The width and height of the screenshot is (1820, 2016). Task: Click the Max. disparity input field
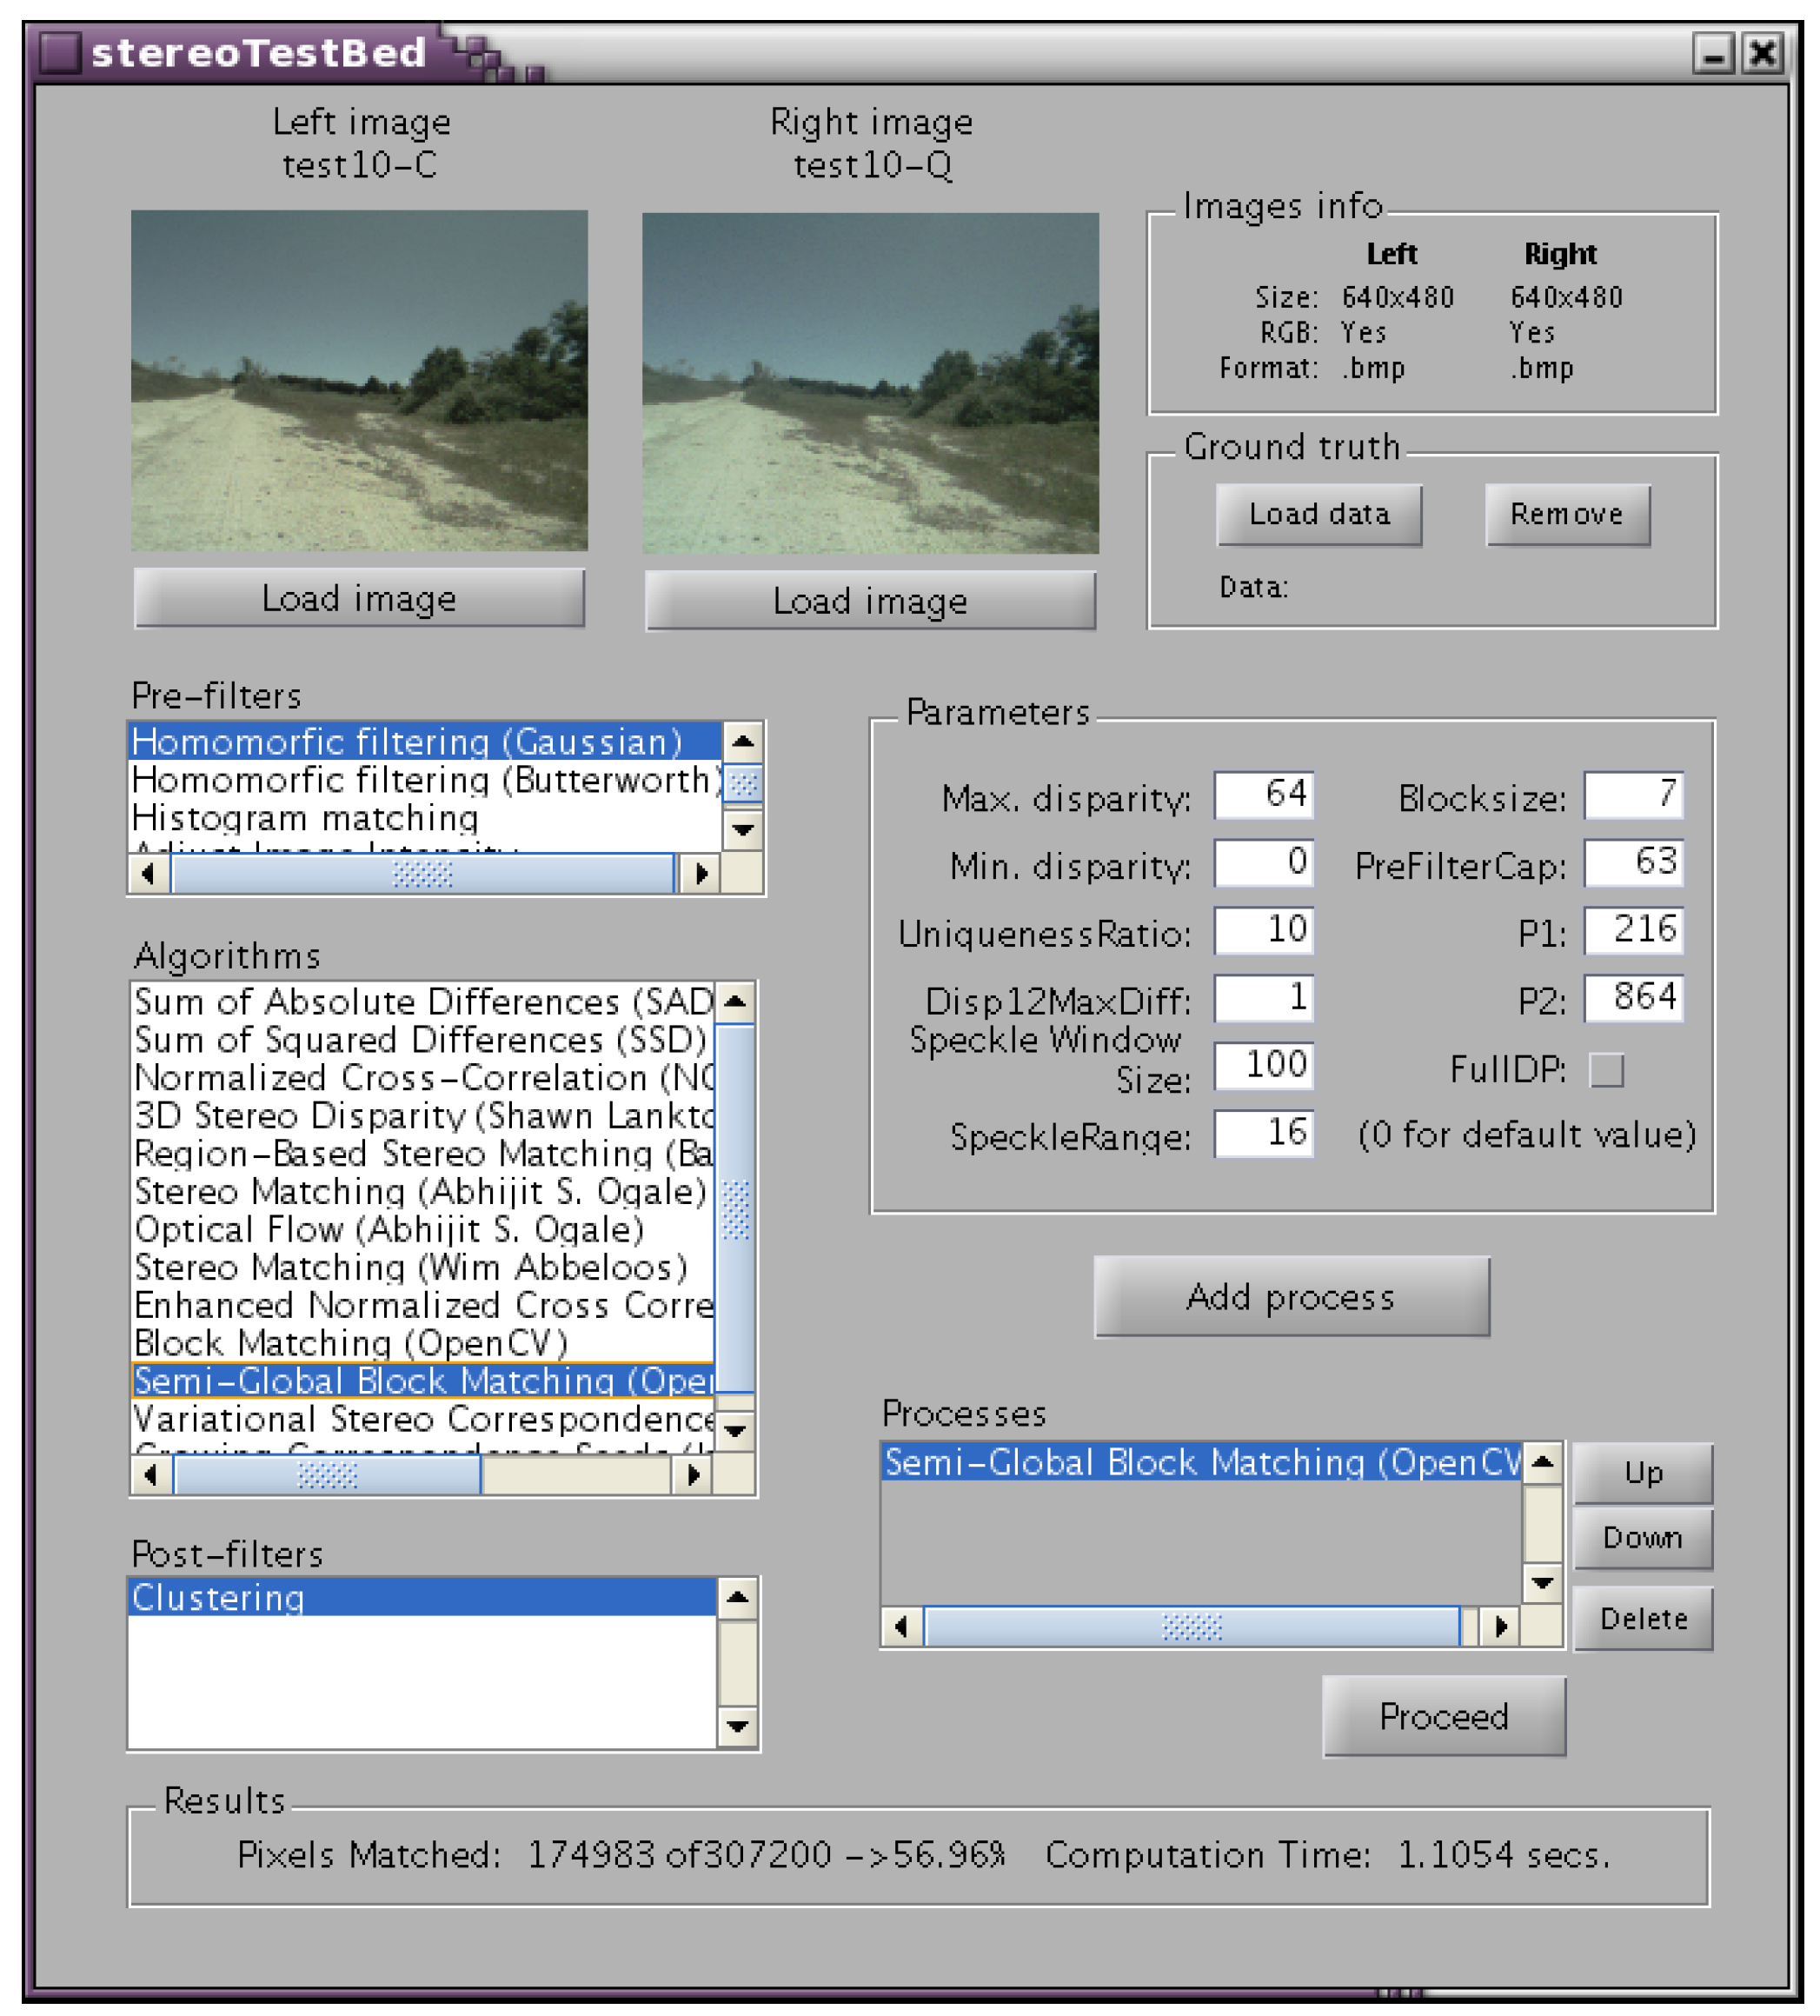coord(1263,794)
